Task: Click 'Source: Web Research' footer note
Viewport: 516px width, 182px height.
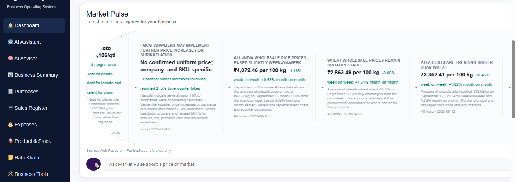Action: point(105,151)
